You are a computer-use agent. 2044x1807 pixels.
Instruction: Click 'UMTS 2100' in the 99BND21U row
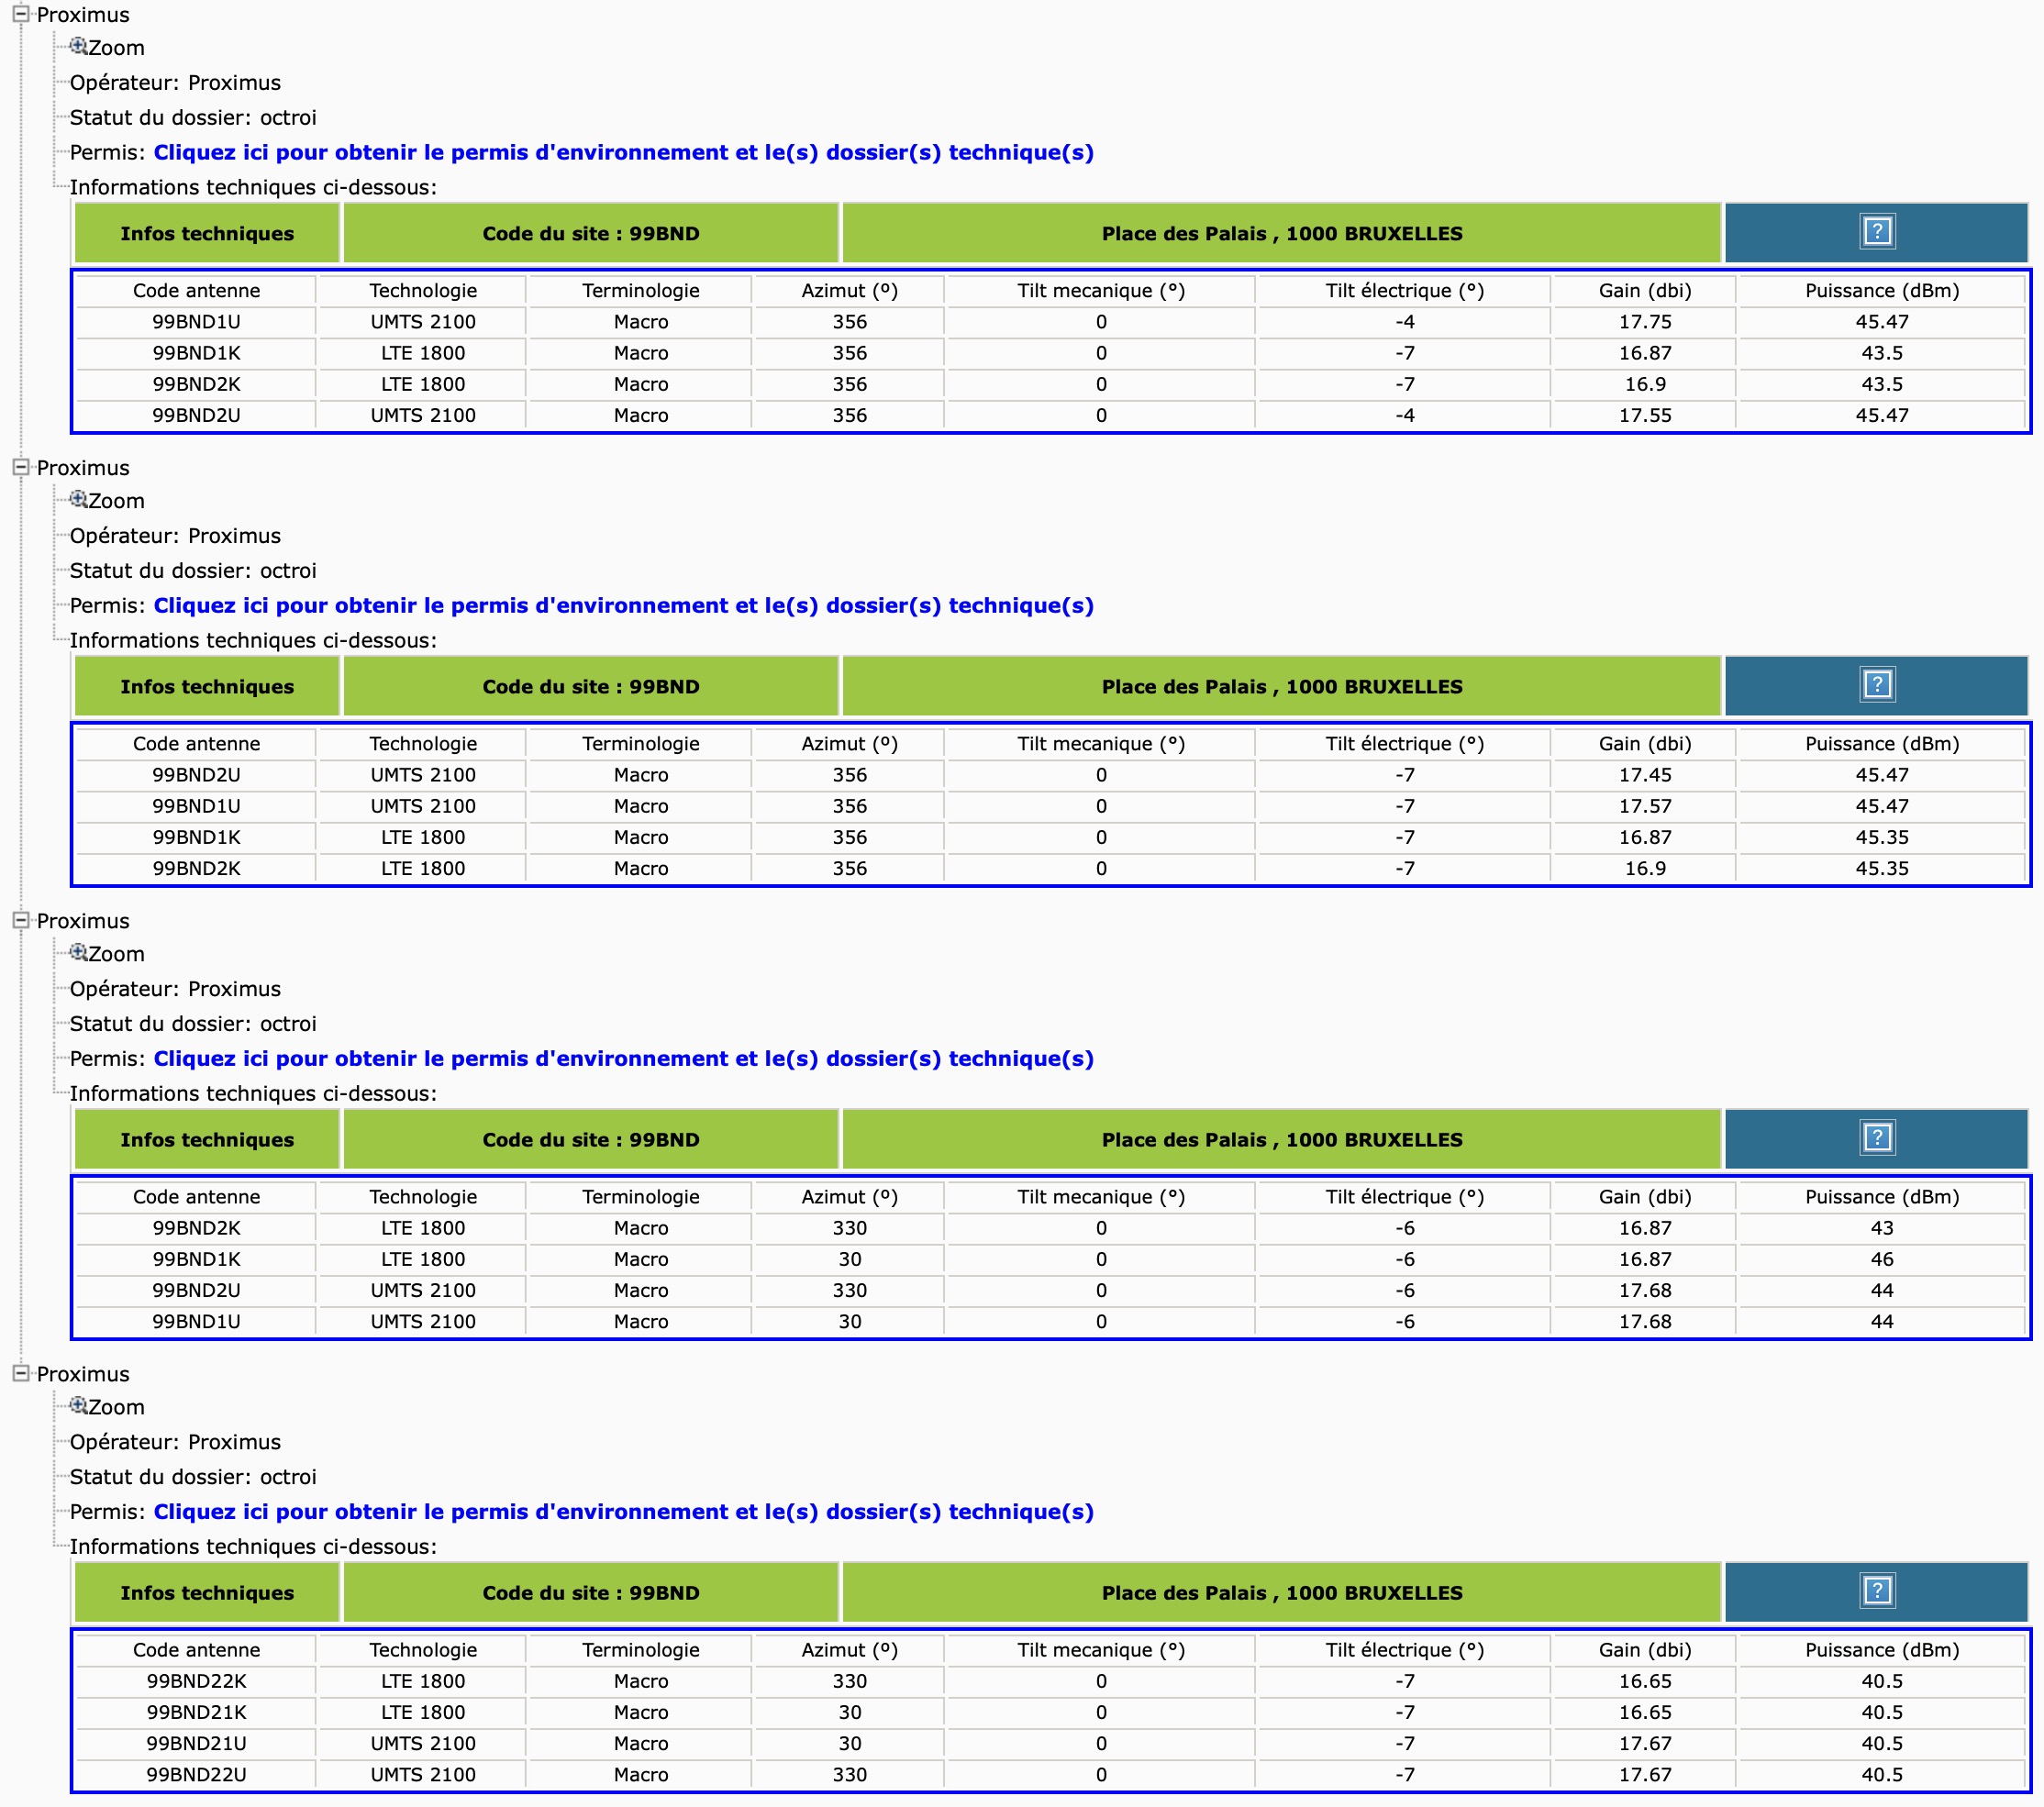(x=423, y=1743)
